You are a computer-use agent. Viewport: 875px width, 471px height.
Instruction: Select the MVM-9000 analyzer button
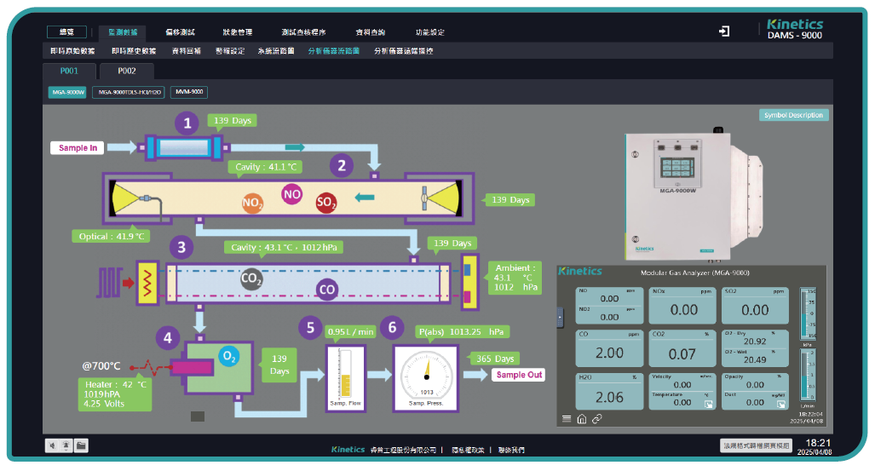click(188, 92)
